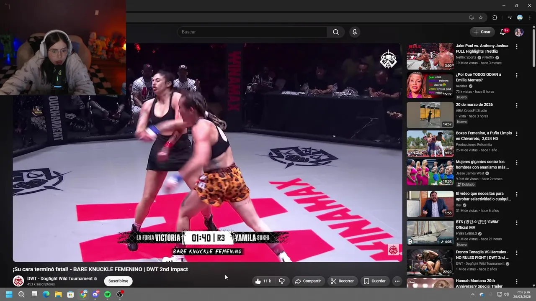Focus the Buscar search field

(x=252, y=32)
